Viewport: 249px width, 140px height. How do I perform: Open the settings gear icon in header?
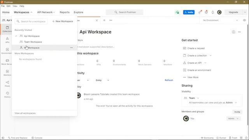206,12
